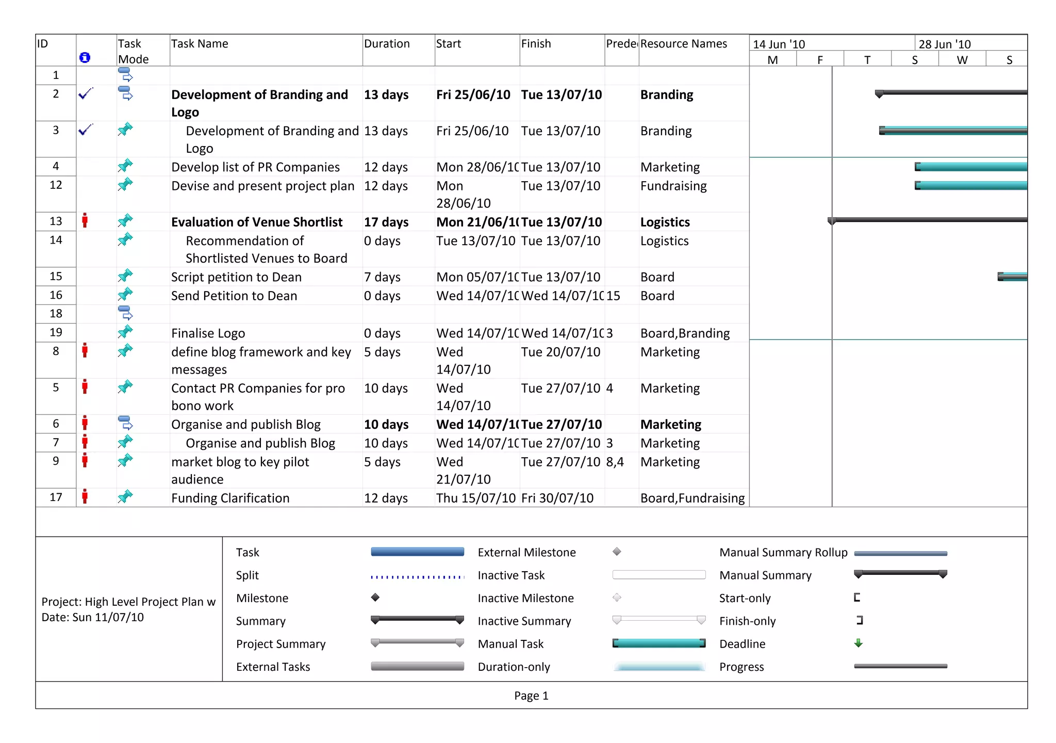Click the pin icon for Finalise Logo
This screenshot has width=1056, height=743.
coord(125,332)
